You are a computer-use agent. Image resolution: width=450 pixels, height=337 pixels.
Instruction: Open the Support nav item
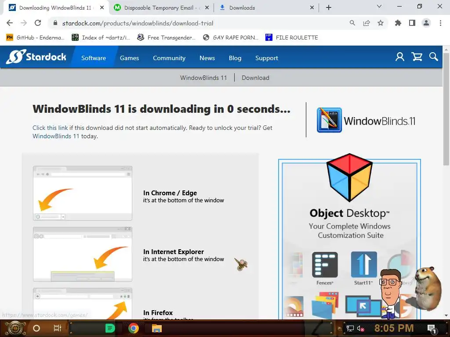267,58
